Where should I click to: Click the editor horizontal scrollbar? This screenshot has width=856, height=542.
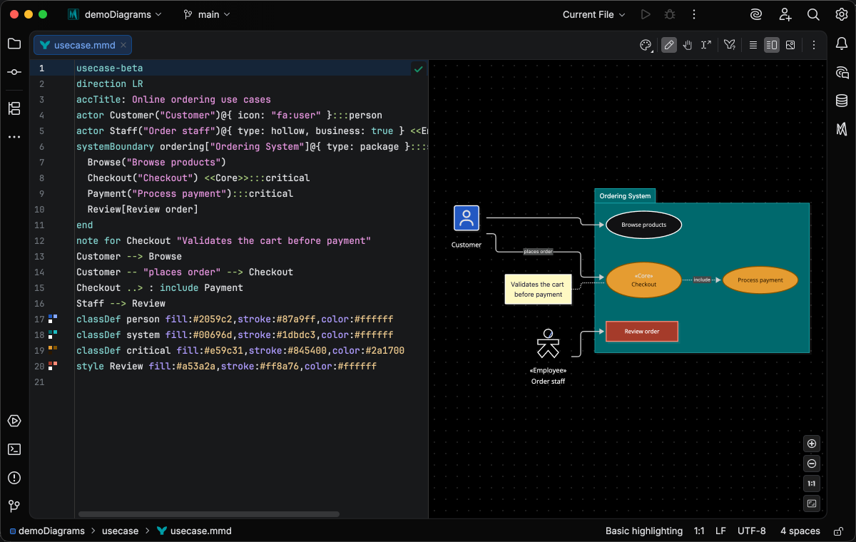(x=209, y=513)
